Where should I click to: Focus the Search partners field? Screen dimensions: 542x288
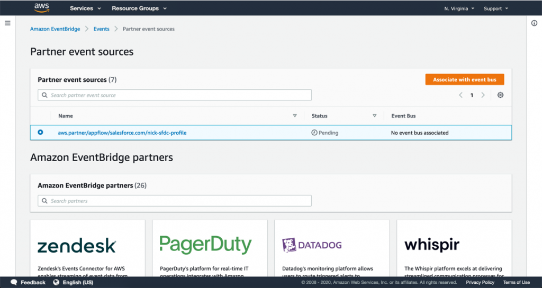175,201
